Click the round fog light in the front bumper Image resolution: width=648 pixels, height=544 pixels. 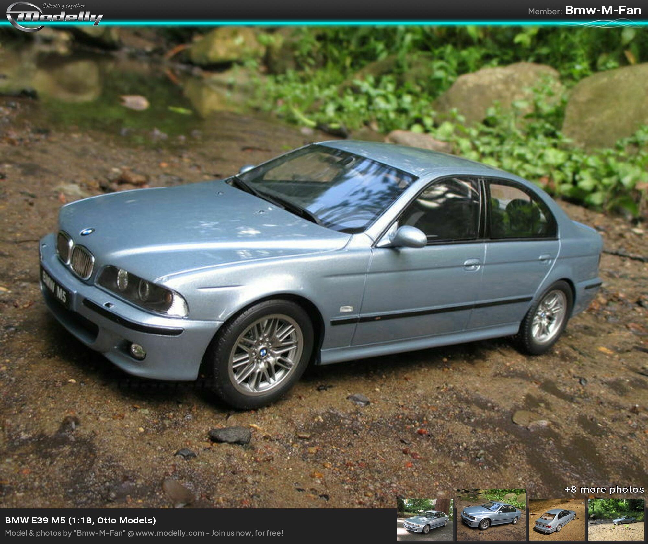(x=137, y=350)
